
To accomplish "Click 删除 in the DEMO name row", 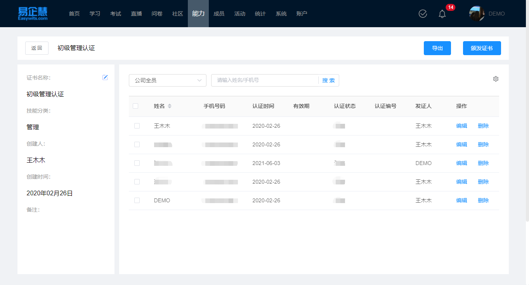I will point(483,200).
